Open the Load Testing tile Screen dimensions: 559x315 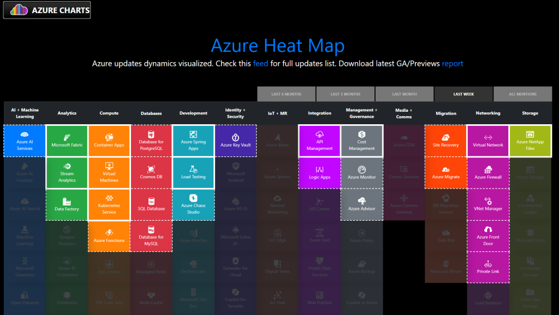(193, 173)
